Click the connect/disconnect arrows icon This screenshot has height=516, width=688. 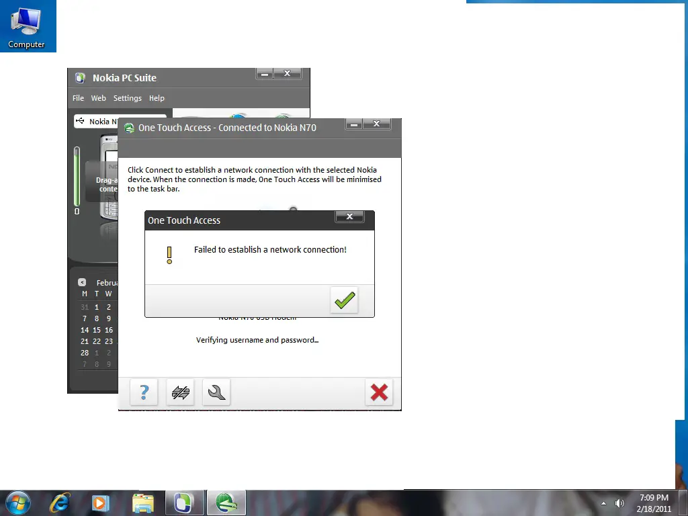point(180,392)
